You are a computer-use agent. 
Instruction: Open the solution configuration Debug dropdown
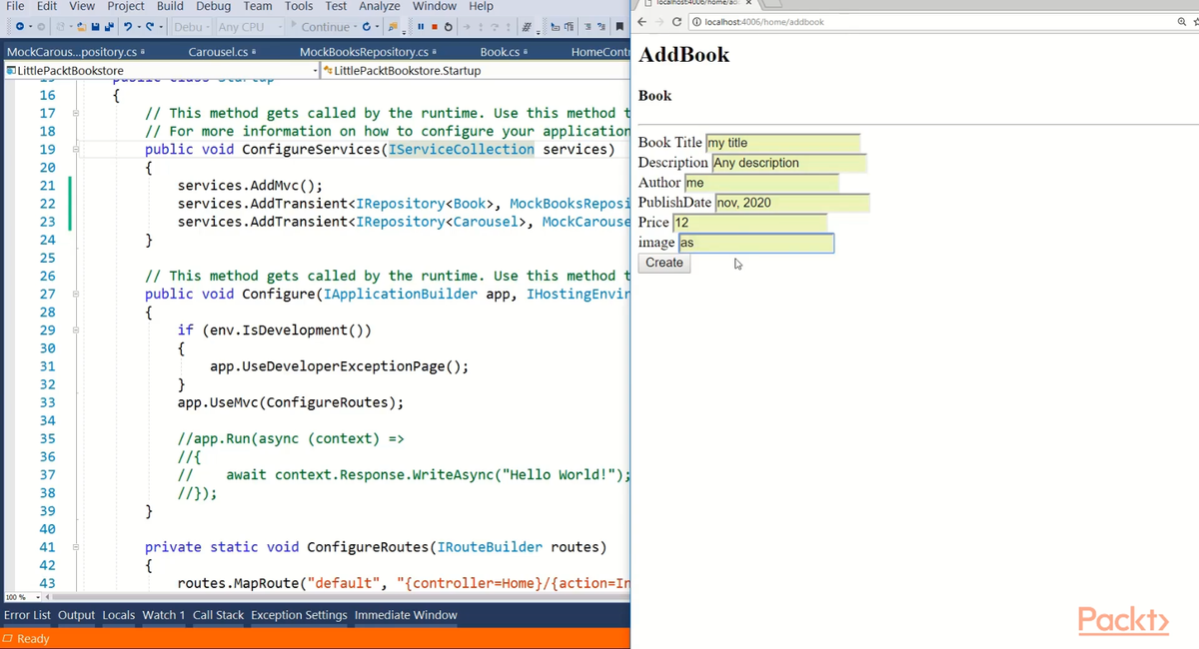(190, 27)
